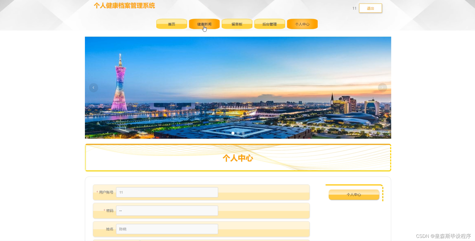Click inside the 姓名 name field

pyautogui.click(x=167, y=229)
